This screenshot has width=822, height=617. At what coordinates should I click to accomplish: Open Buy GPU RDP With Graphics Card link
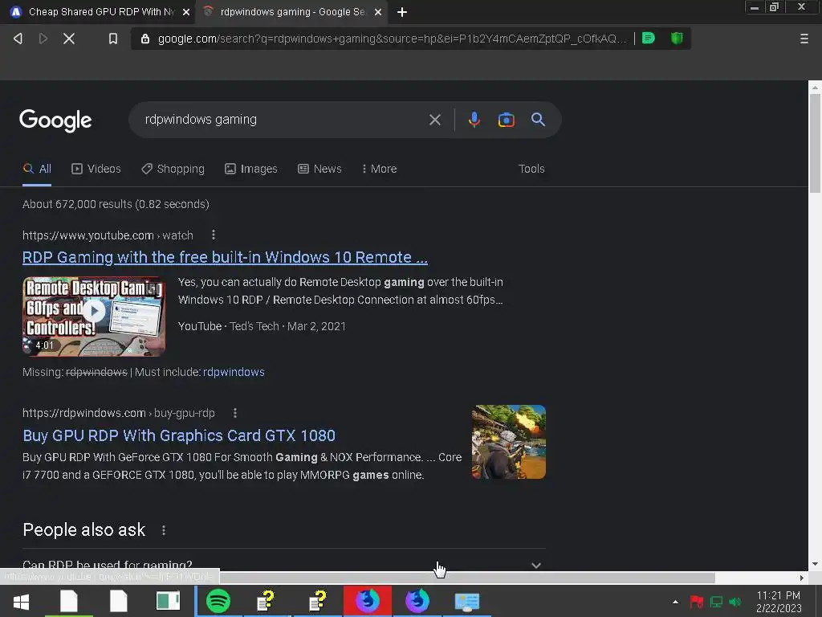pyautogui.click(x=179, y=435)
